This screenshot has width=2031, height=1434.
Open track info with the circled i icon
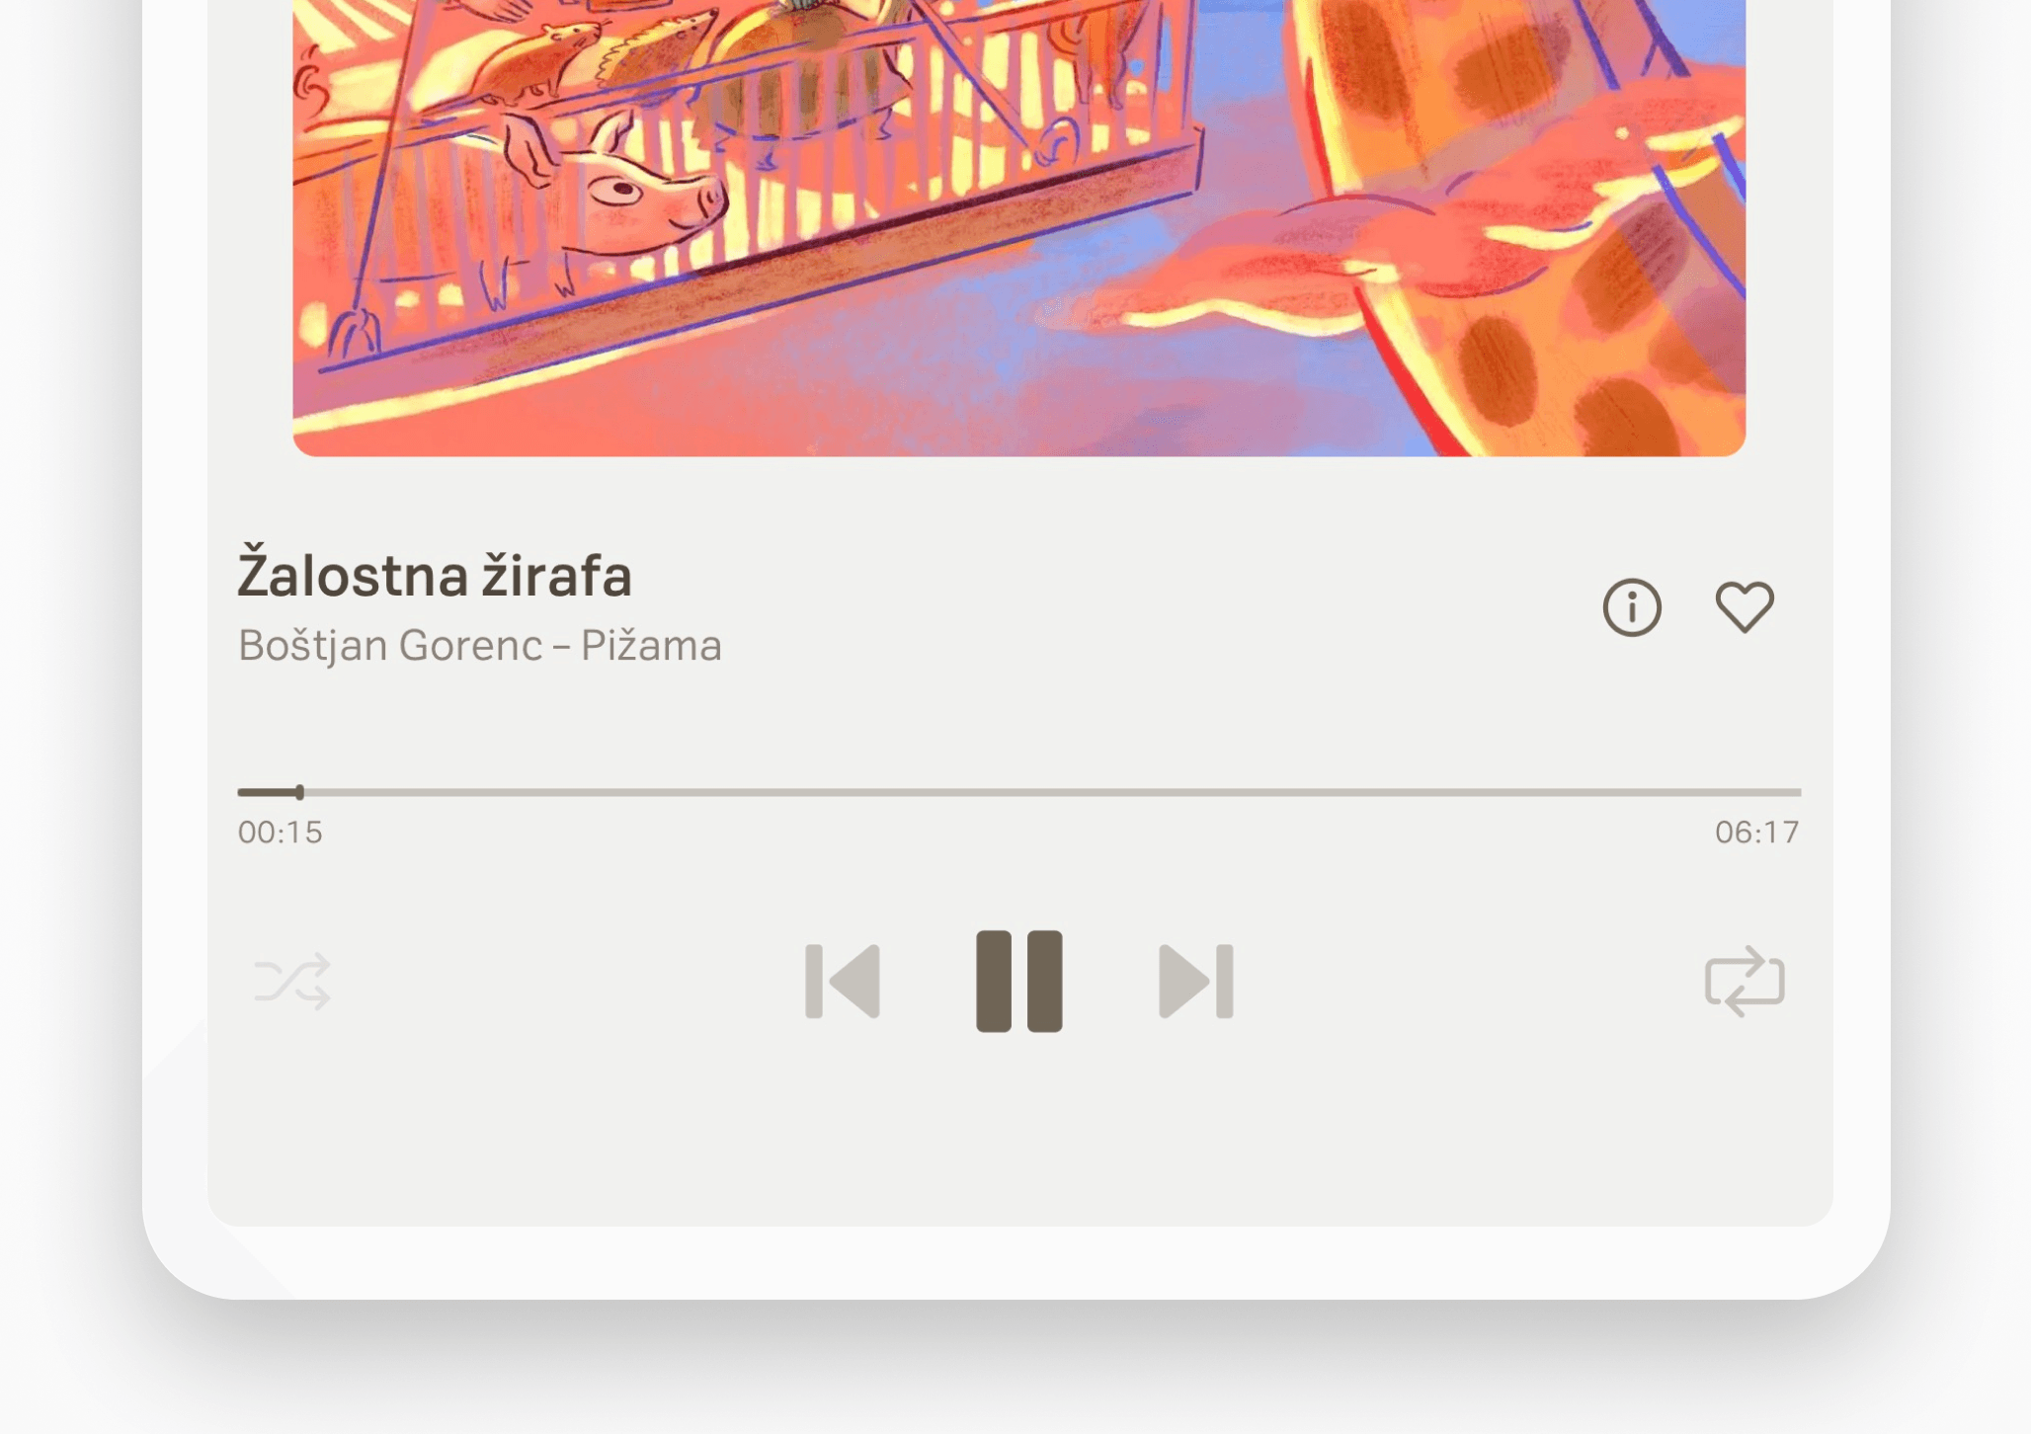(x=1632, y=606)
